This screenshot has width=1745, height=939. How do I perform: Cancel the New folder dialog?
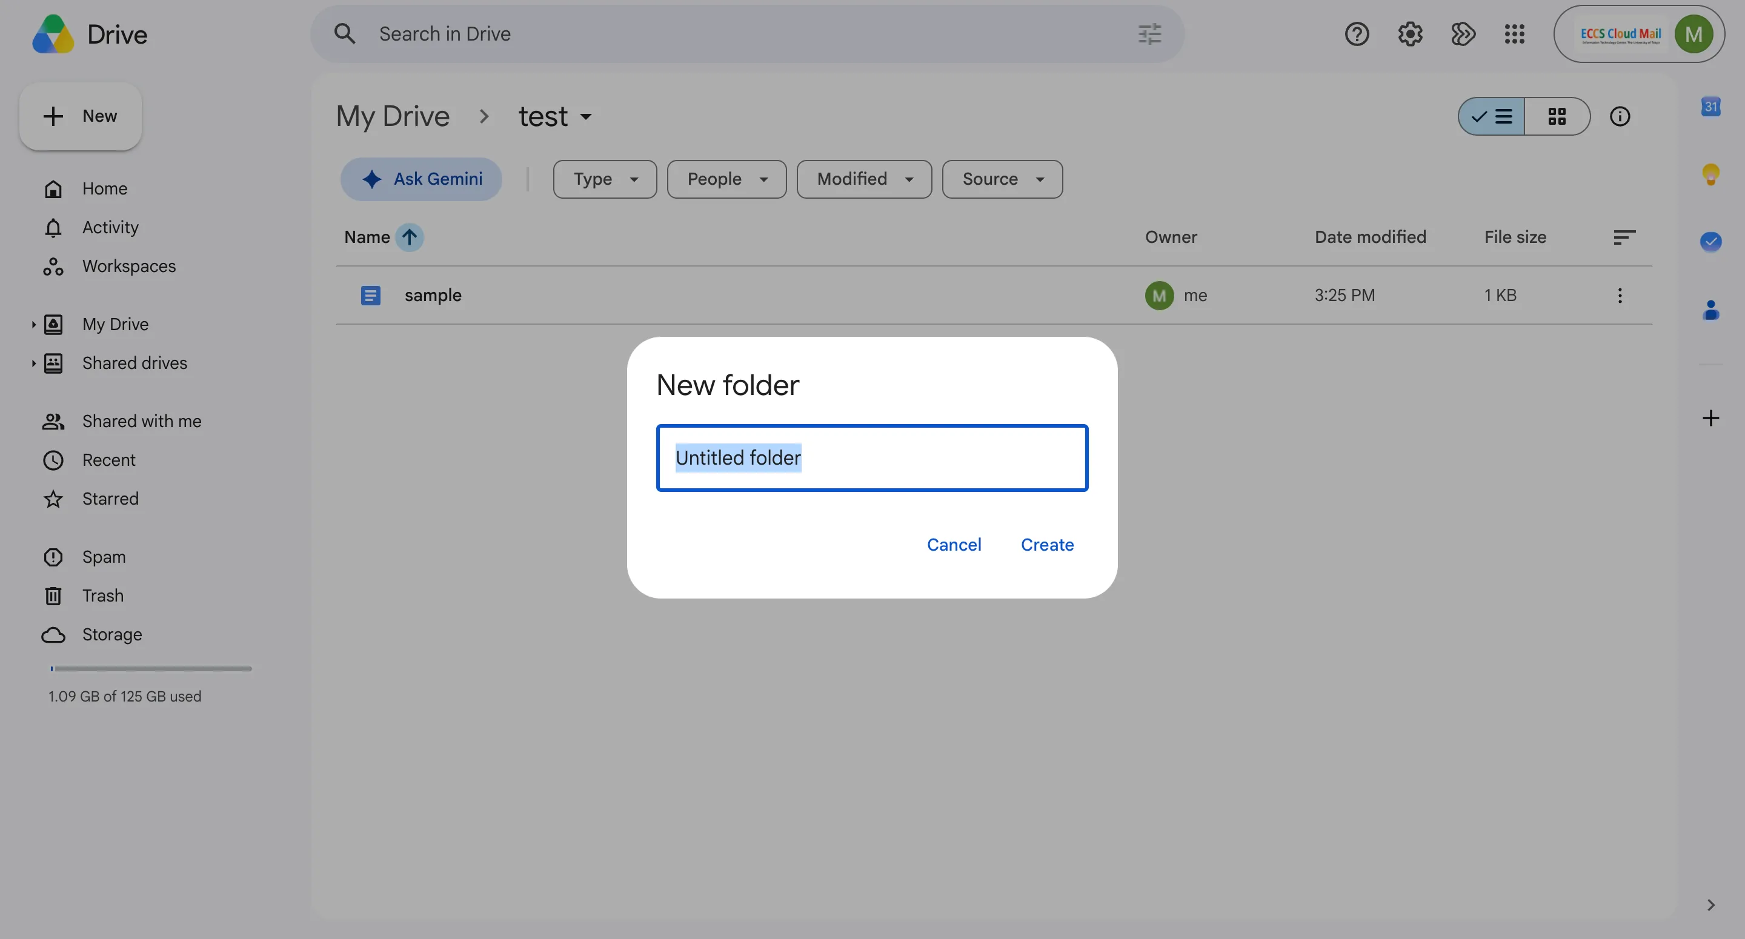tap(953, 544)
